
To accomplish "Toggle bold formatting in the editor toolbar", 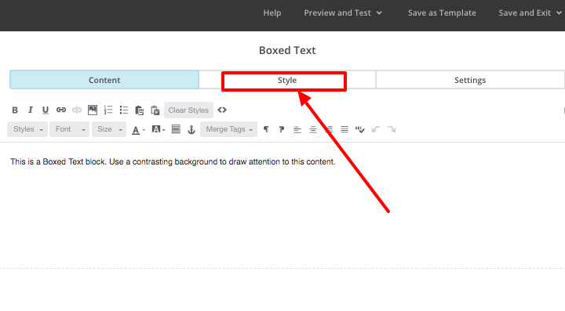I will point(15,110).
